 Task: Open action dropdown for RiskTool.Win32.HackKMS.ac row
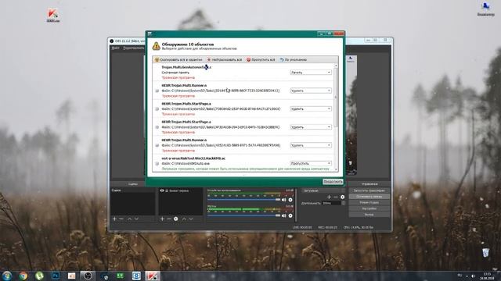(311, 163)
